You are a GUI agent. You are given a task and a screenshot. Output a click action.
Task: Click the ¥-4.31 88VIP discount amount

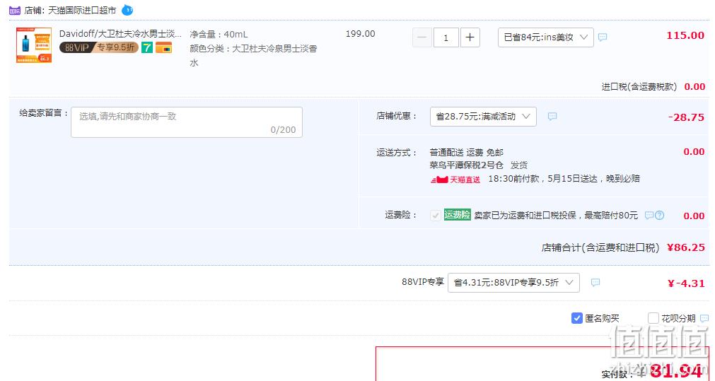(x=686, y=283)
